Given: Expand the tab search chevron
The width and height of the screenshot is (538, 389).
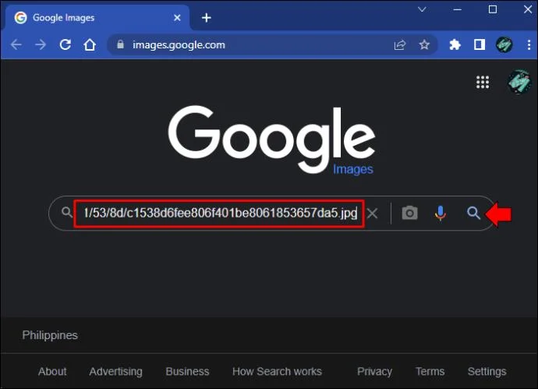Looking at the screenshot, I should (422, 9).
